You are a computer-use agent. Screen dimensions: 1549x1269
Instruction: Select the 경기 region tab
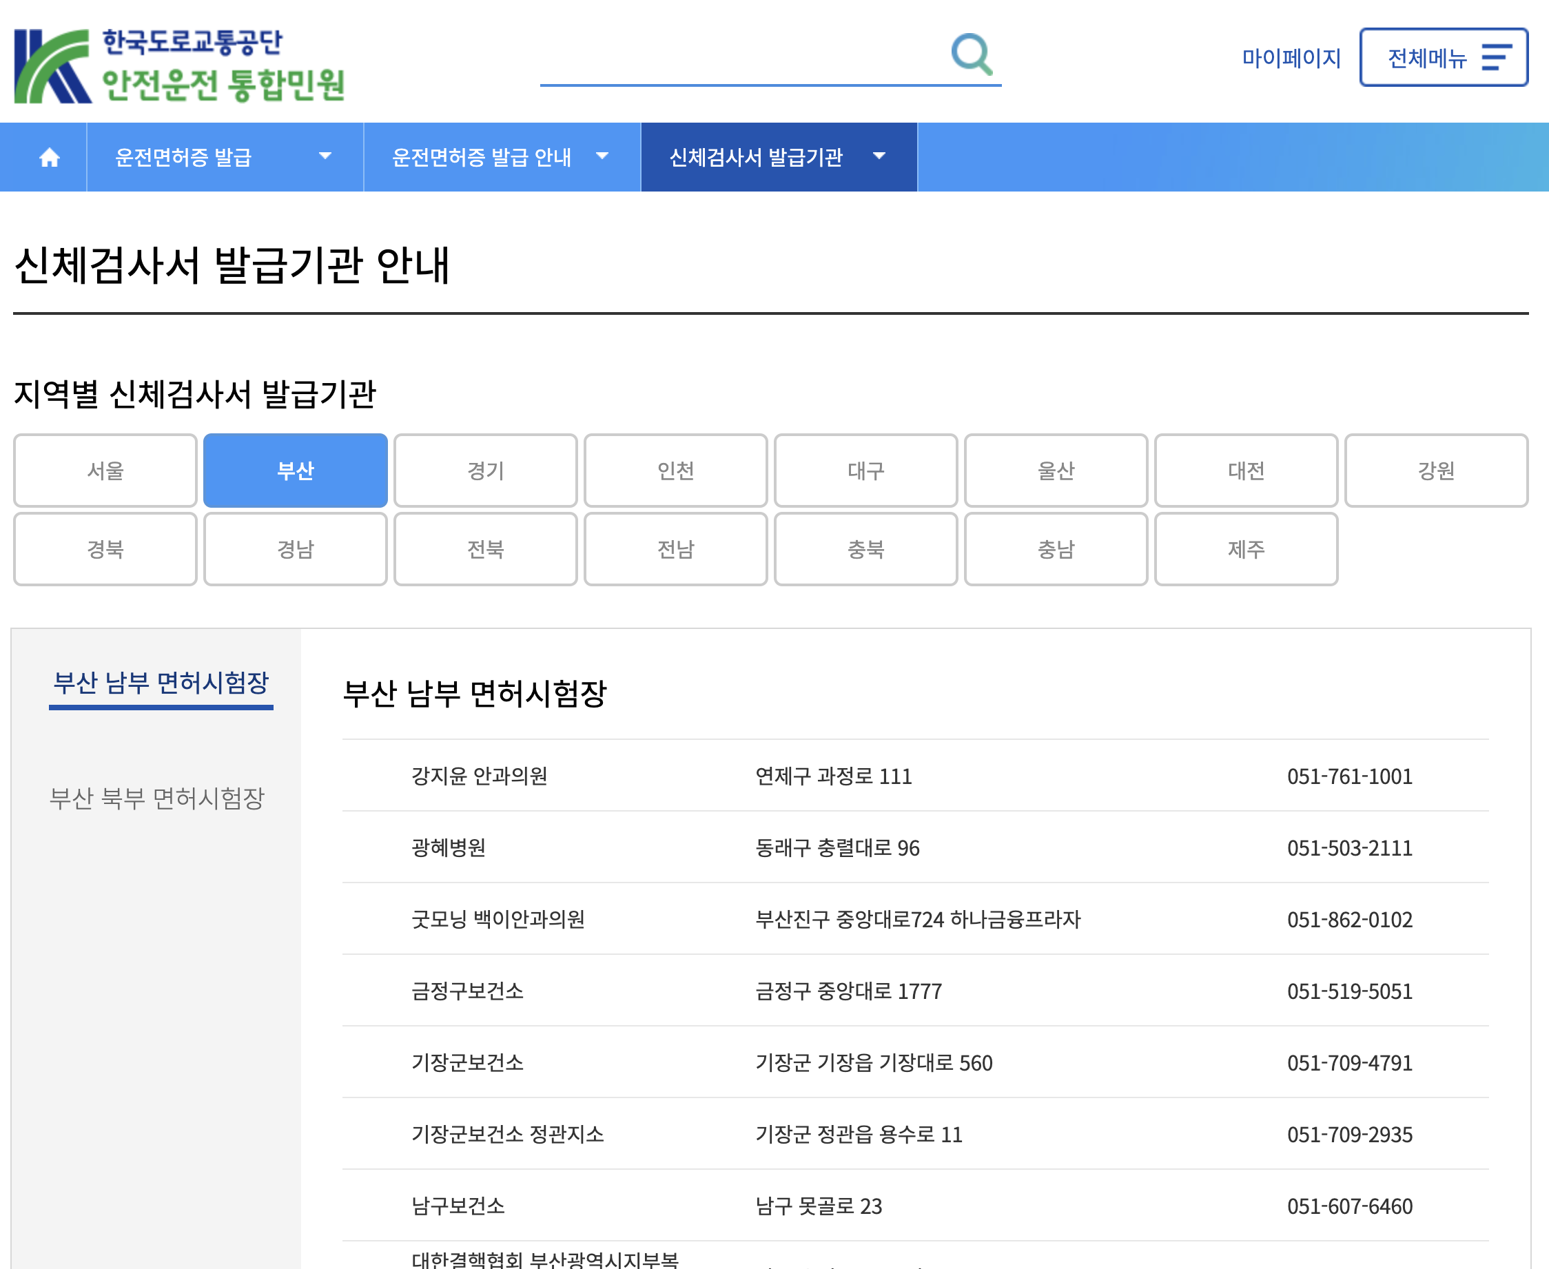click(485, 471)
